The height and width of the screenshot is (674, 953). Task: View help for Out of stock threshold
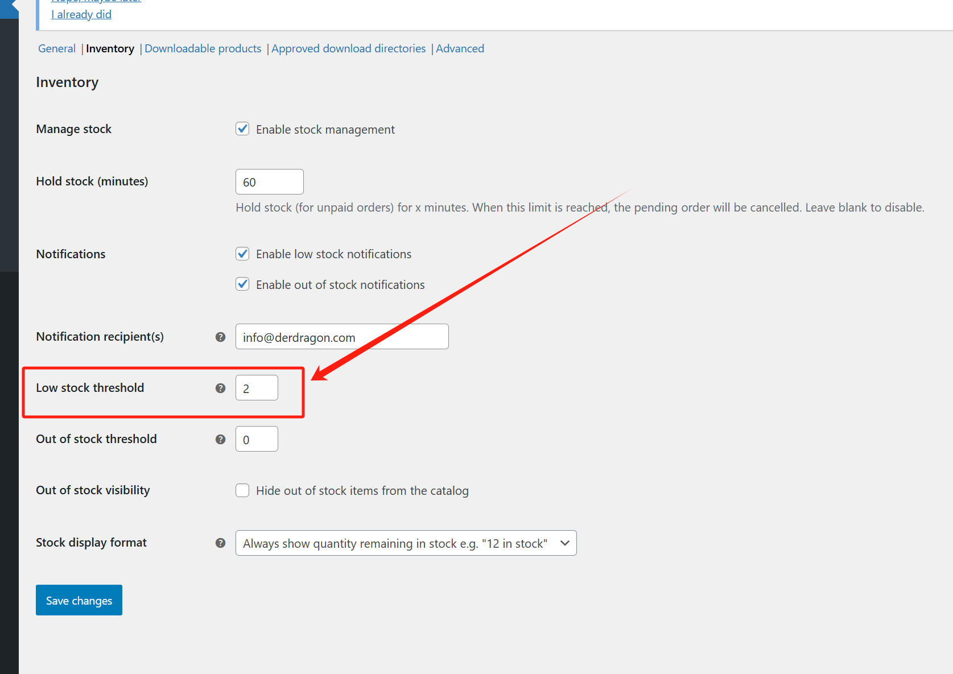click(220, 439)
